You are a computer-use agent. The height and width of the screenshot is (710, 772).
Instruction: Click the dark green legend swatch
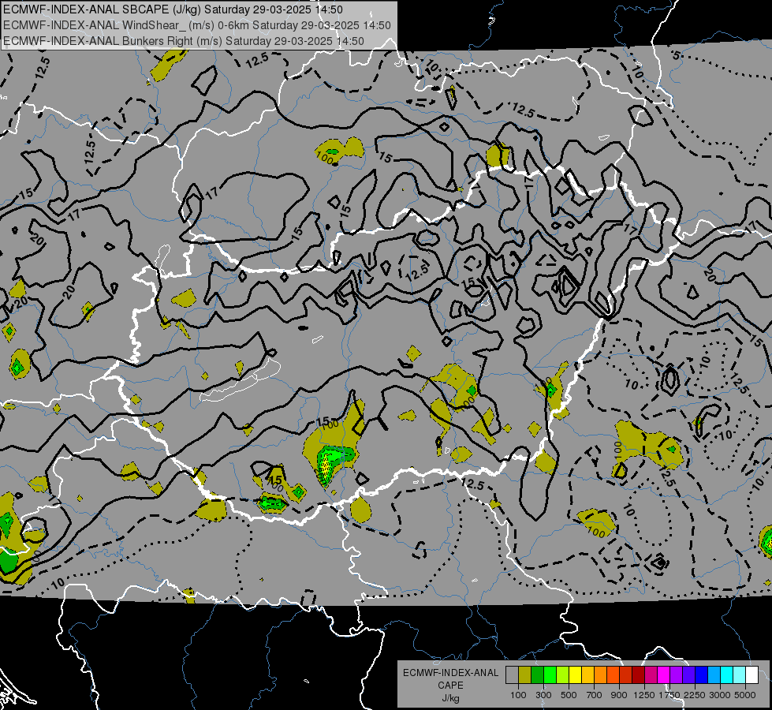[x=538, y=674]
